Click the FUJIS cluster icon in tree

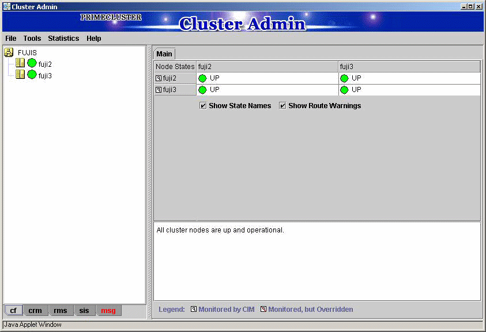[x=9, y=52]
